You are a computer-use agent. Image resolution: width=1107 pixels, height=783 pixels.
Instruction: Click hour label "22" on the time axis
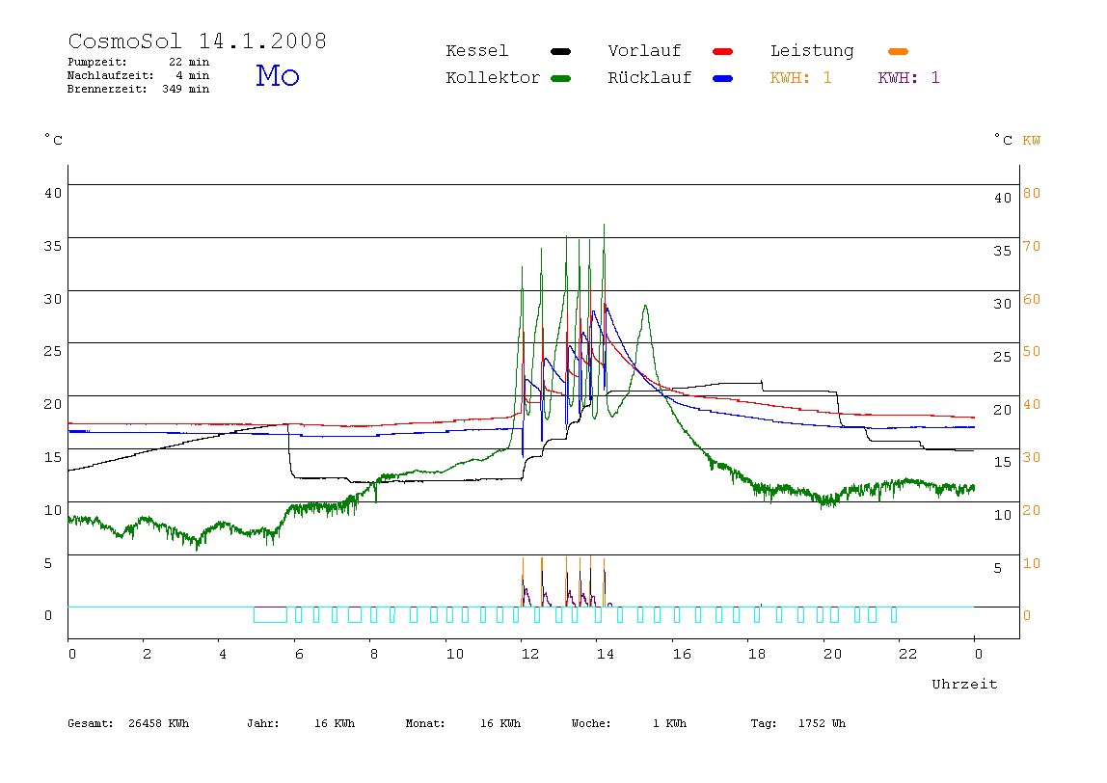point(908,654)
